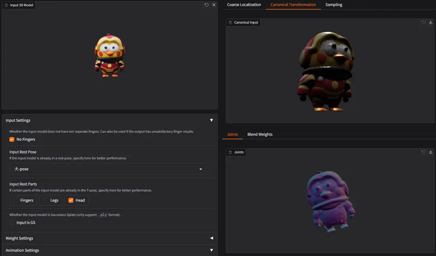Viewport: 436px width, 256px height.
Task: Switch to the Coarse Localization tab
Action: [x=244, y=5]
